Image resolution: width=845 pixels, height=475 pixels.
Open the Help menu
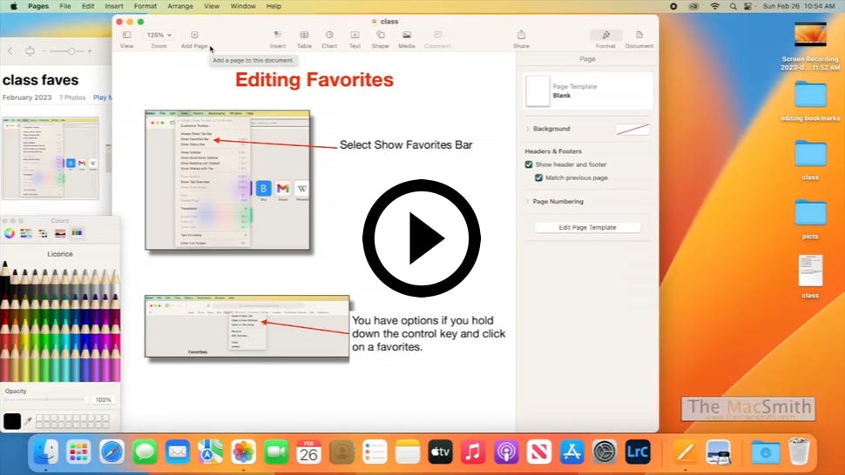(x=274, y=6)
